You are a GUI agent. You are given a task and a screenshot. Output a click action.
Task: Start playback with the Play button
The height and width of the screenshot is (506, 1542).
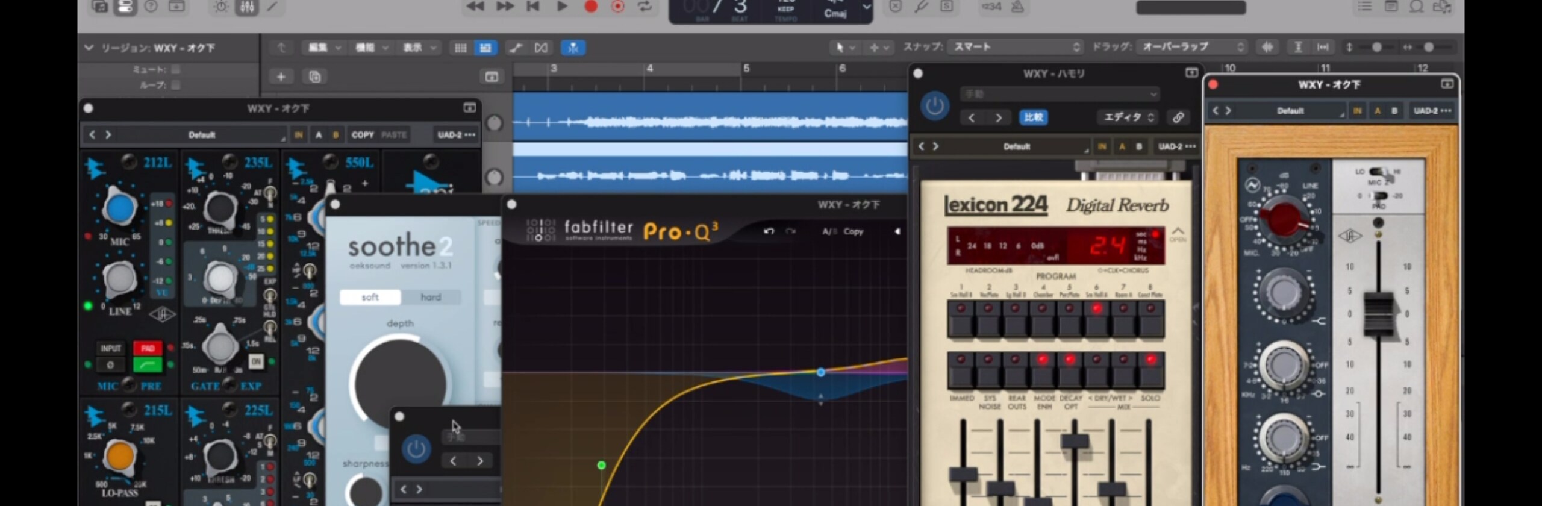point(562,7)
